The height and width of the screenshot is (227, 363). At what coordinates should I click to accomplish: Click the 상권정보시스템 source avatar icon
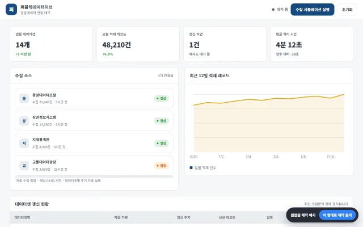pyautogui.click(x=24, y=121)
